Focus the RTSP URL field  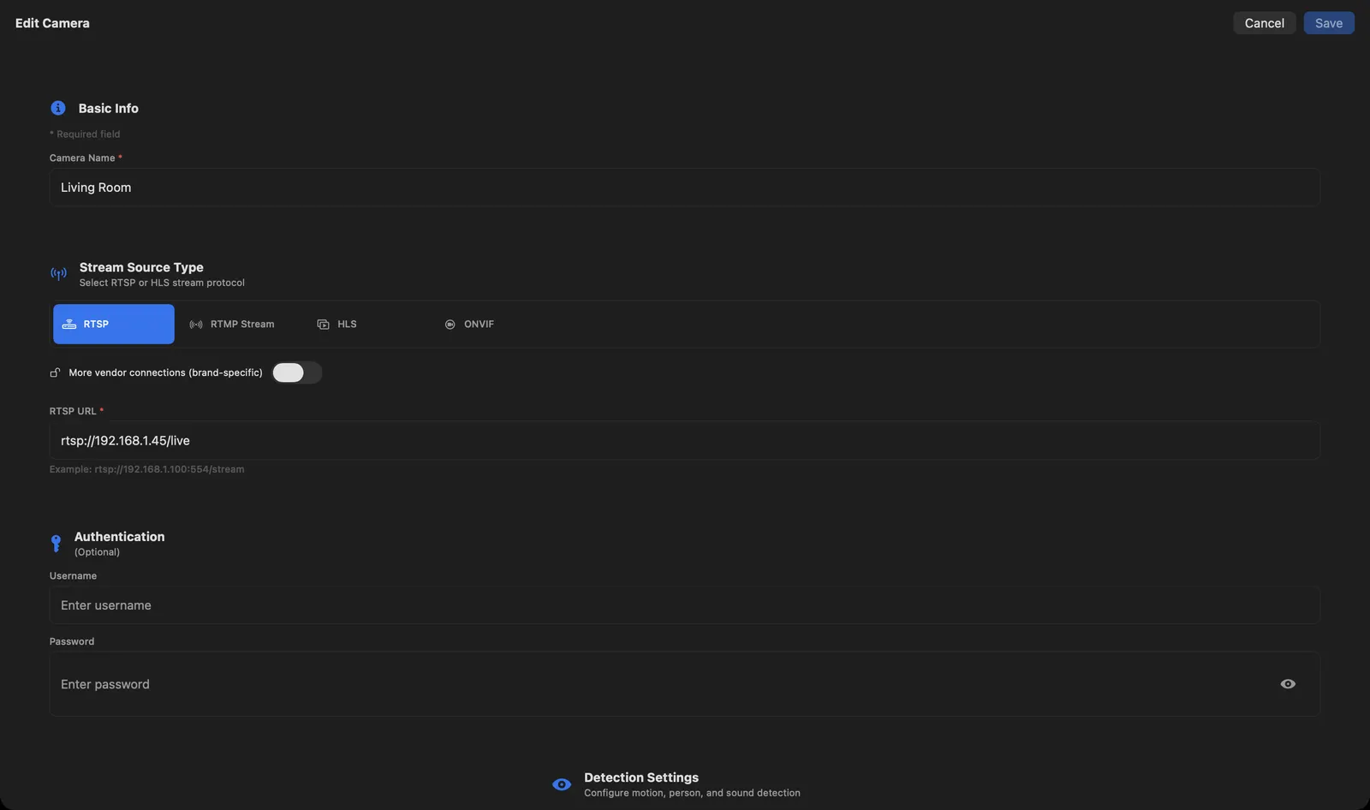coord(685,440)
